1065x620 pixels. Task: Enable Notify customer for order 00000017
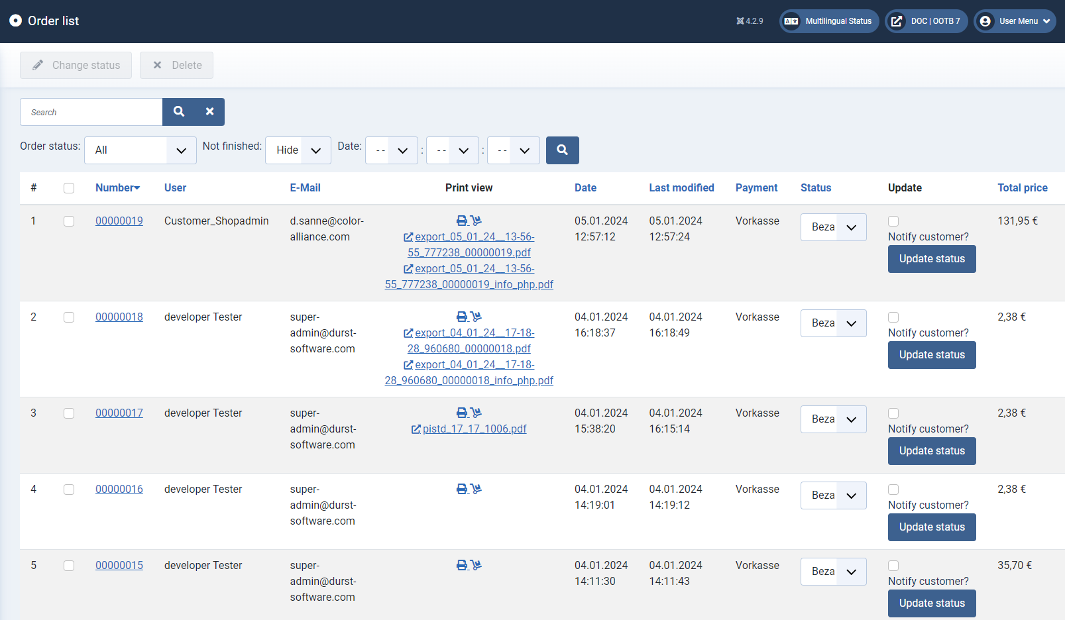pos(893,413)
